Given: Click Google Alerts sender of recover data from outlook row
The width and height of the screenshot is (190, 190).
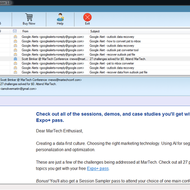Looking at the screenshot, I should click(x=53, y=72).
